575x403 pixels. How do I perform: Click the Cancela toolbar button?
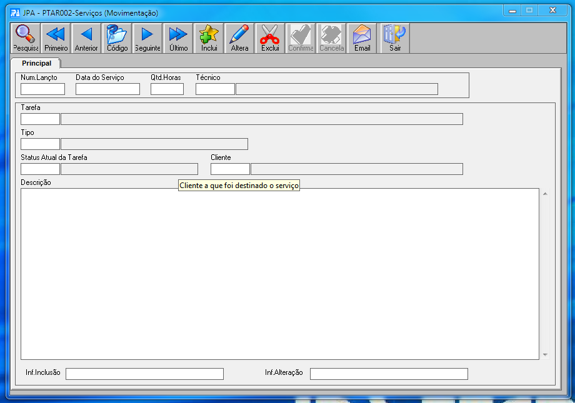[331, 39]
